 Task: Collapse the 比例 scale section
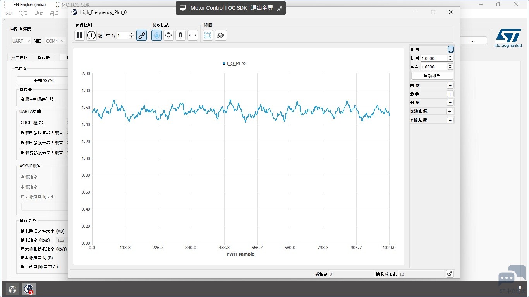point(451,49)
